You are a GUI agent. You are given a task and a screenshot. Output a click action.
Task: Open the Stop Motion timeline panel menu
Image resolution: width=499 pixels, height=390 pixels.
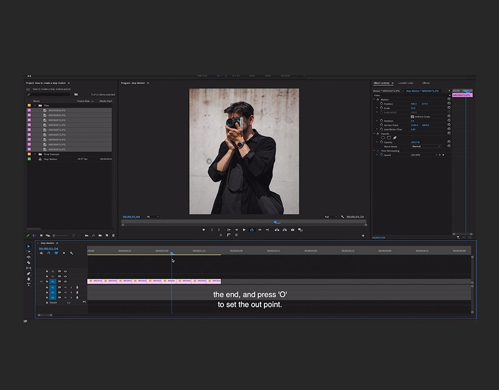(x=57, y=243)
